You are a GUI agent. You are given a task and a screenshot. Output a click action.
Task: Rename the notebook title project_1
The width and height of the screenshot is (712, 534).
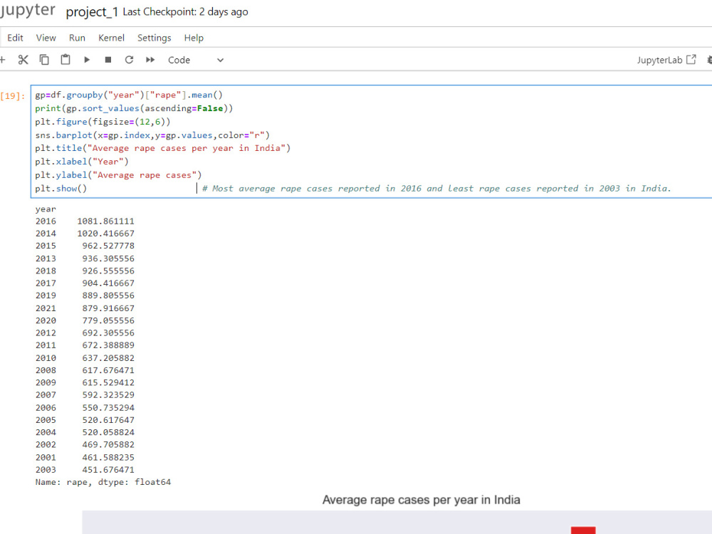92,12
